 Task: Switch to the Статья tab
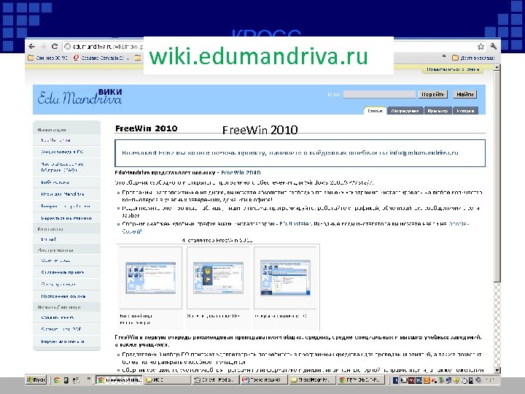click(375, 111)
